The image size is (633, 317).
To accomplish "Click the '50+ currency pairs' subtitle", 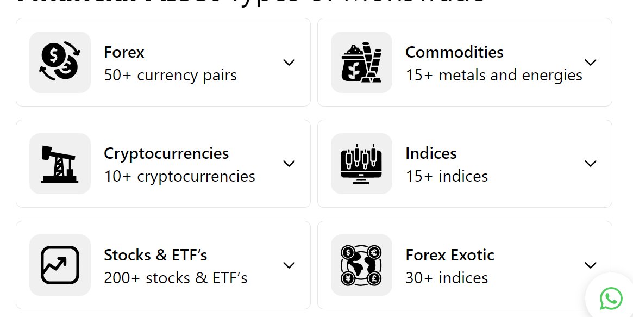I will tap(171, 75).
